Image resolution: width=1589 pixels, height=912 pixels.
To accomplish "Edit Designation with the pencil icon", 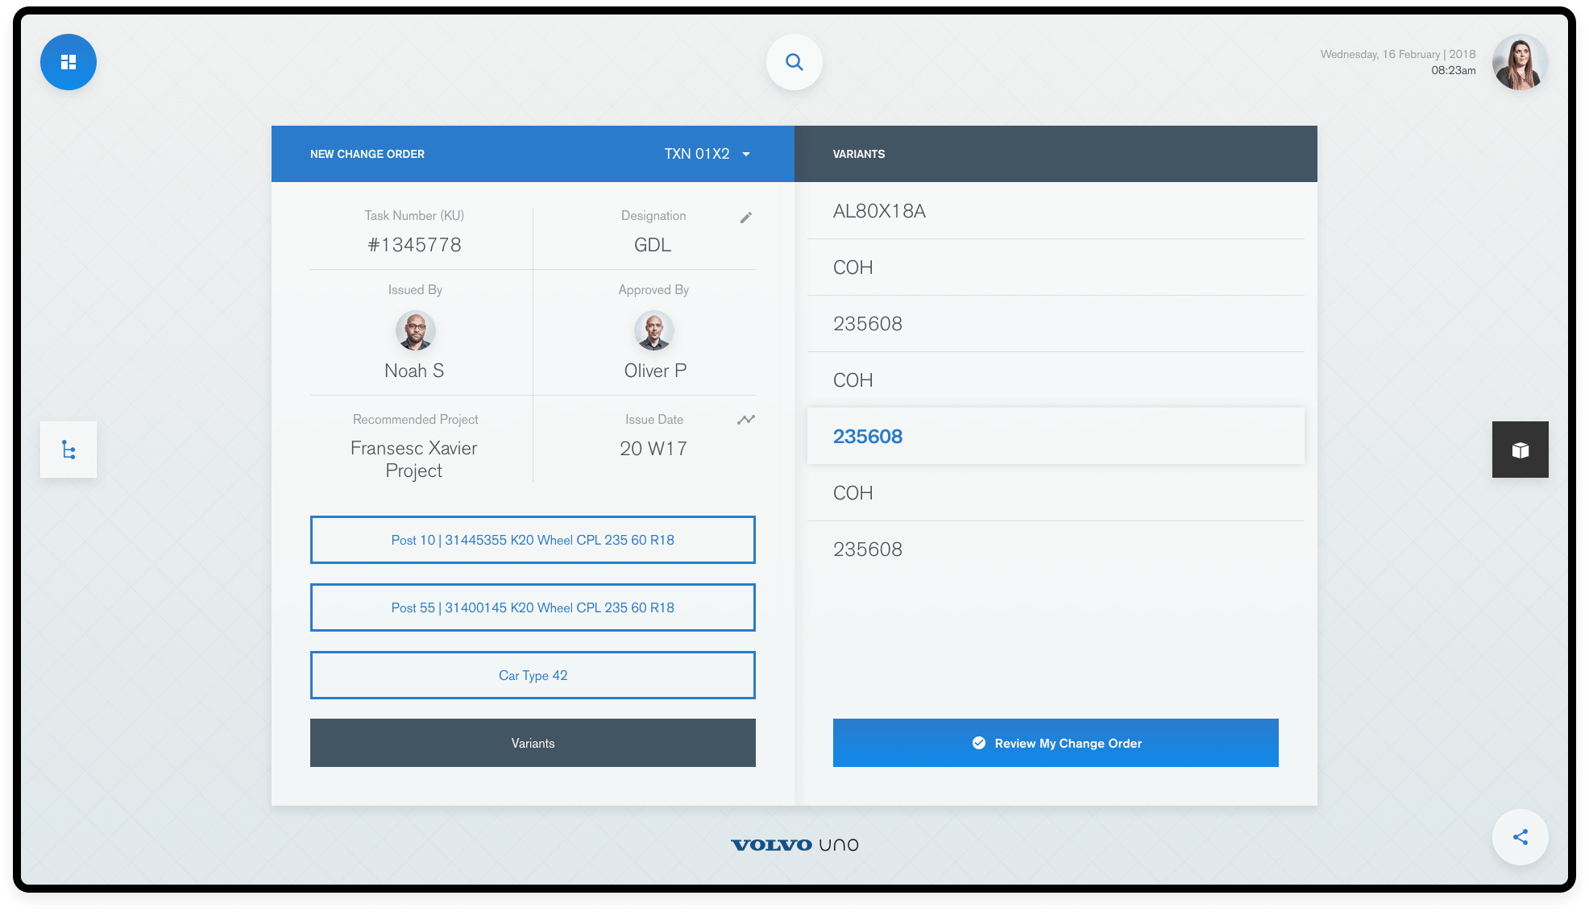I will 746,218.
